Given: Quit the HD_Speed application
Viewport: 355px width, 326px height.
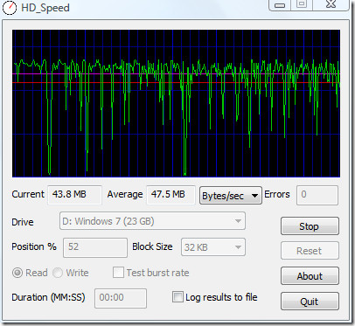Looking at the screenshot, I should click(x=310, y=302).
